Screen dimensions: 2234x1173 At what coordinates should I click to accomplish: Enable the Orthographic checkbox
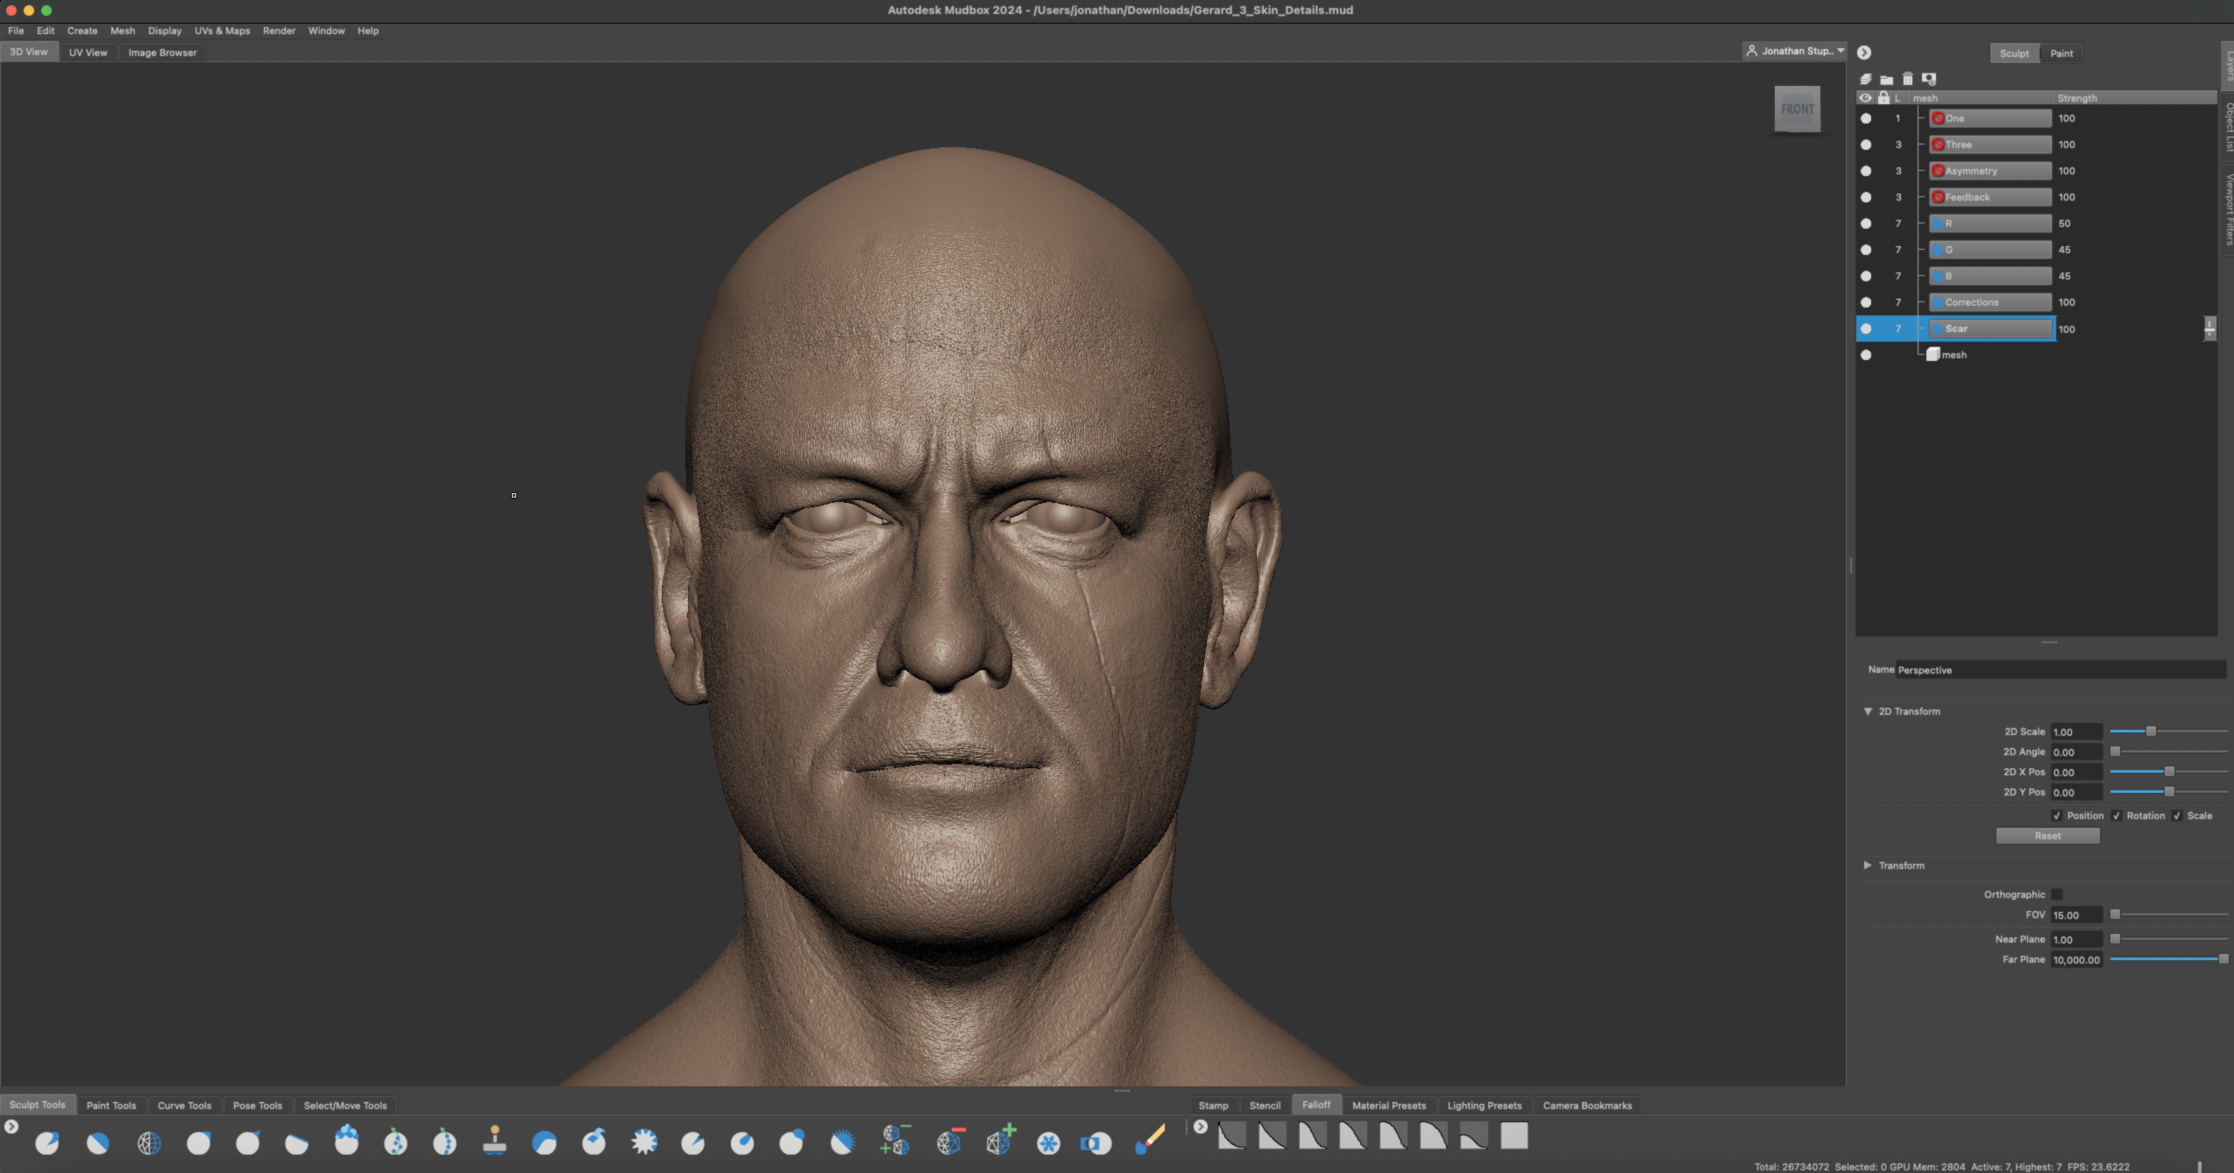tap(2057, 895)
